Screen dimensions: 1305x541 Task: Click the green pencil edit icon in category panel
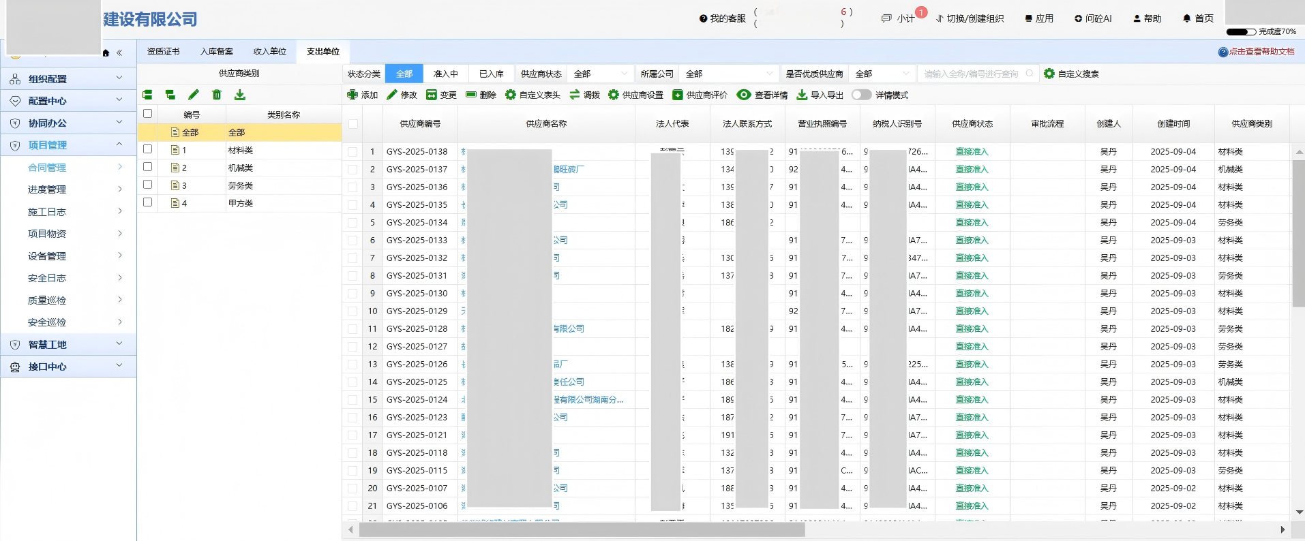pos(194,95)
